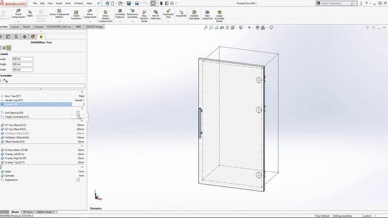Click the Smart Fasteners tool
Image resolution: width=388 pixels, height=218 pixels.
coord(76,15)
